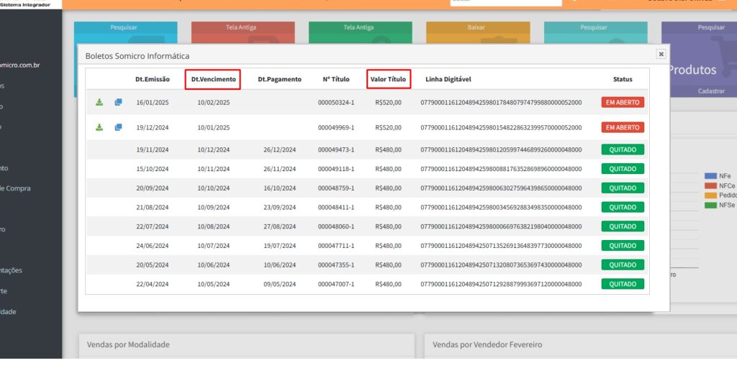Click QUITADO status for title 000047711-1
Viewport: 737px width, 368px height.
point(623,246)
